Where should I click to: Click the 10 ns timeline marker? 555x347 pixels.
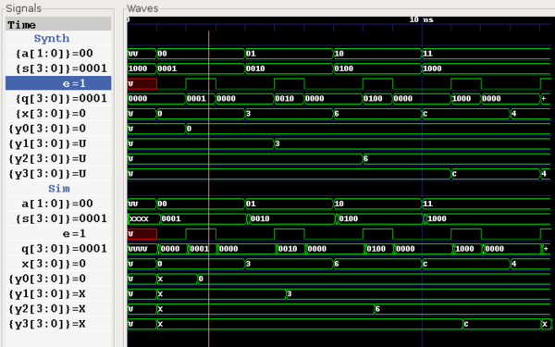(421, 19)
